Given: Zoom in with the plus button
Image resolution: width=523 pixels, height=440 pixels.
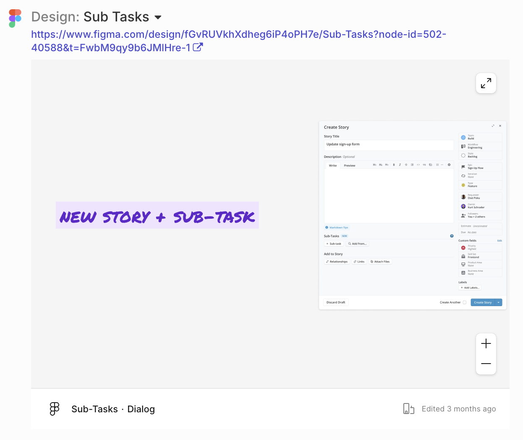Looking at the screenshot, I should (x=486, y=343).
